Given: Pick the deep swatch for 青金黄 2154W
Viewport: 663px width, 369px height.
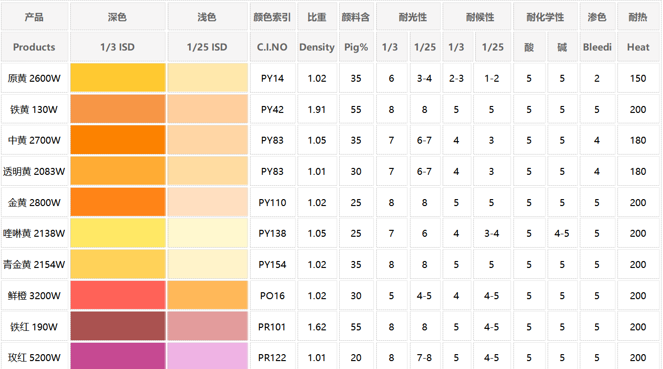Looking at the screenshot, I should click(x=118, y=264).
